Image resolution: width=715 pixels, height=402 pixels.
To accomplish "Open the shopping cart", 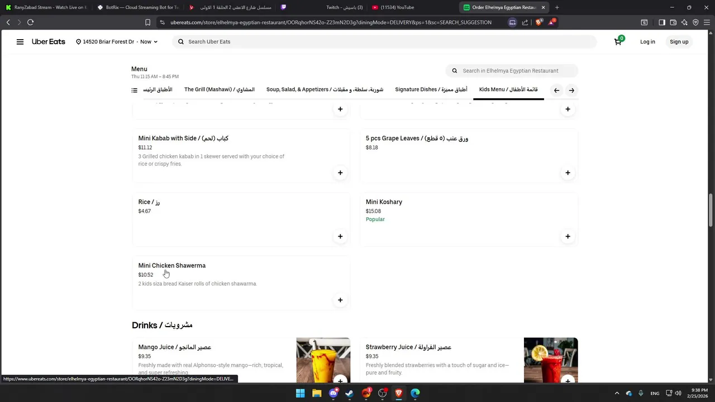I will pos(618,41).
